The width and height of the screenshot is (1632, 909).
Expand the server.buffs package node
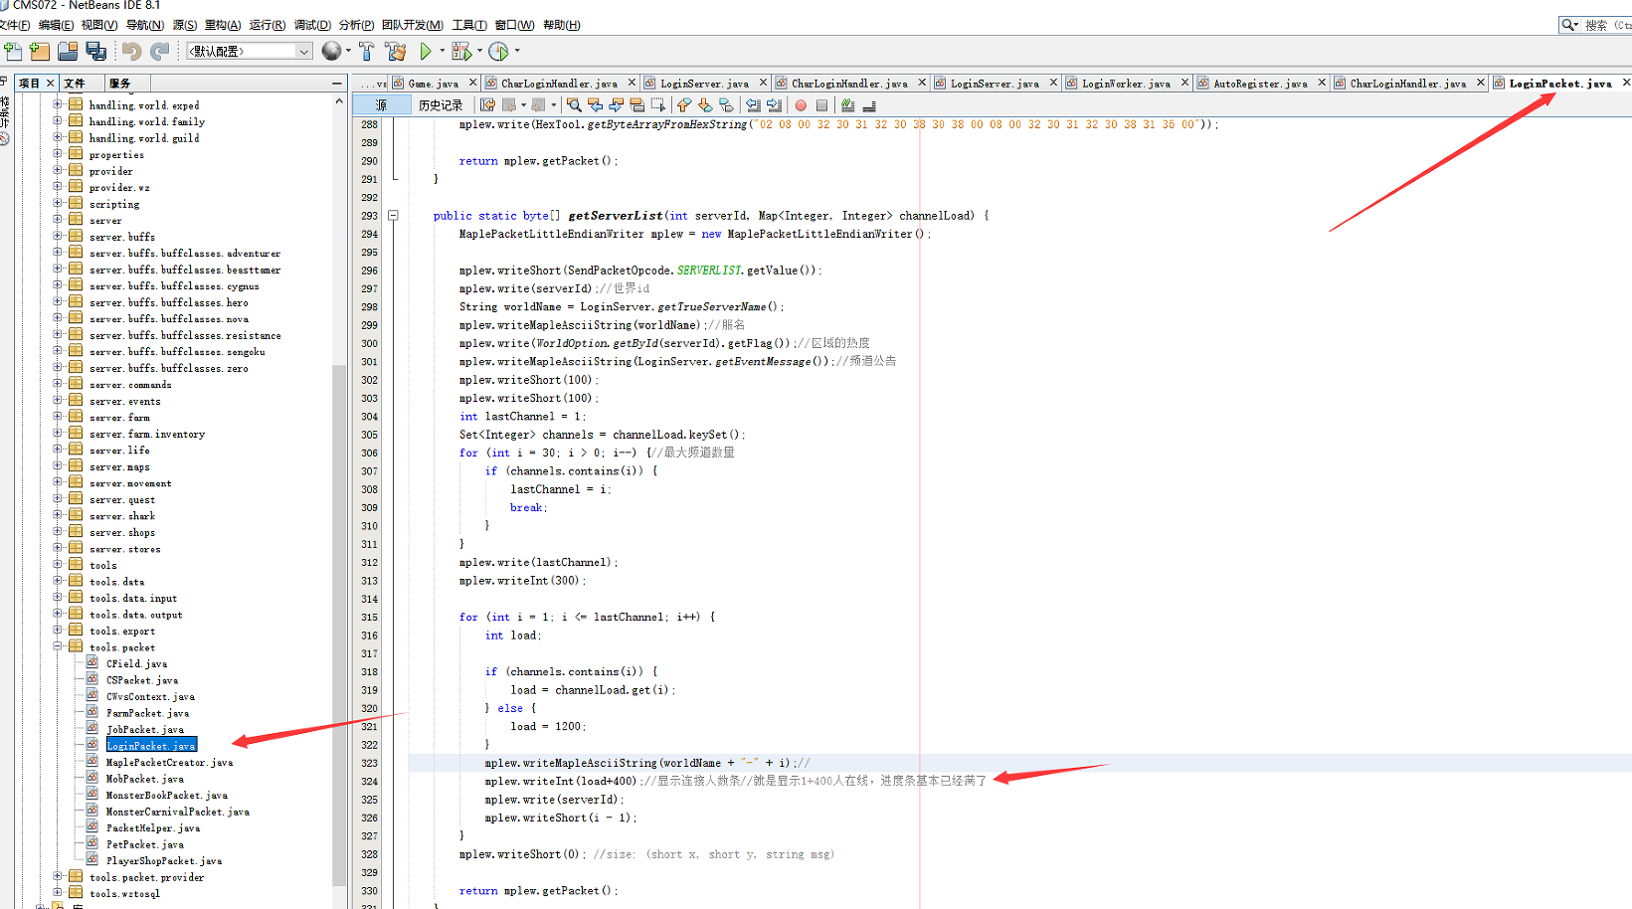pyautogui.click(x=58, y=236)
